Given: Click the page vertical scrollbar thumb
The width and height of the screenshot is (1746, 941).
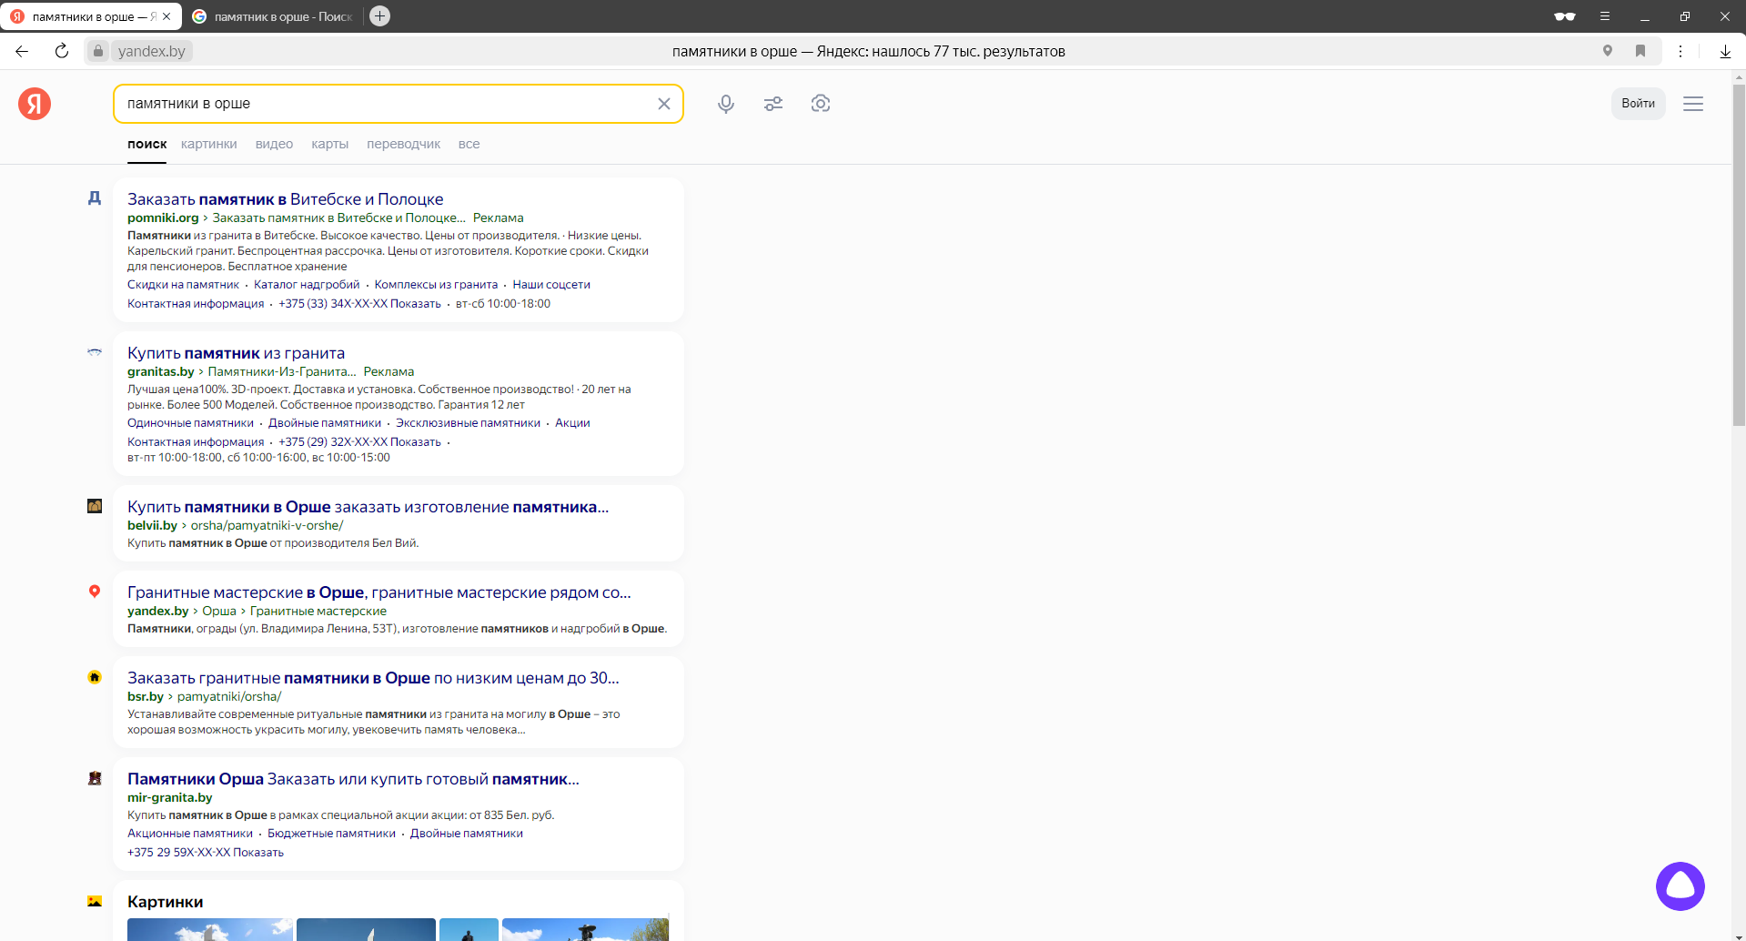Looking at the screenshot, I should [1739, 255].
